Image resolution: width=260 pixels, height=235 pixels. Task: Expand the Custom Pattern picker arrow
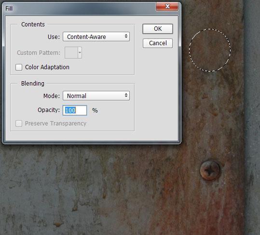(x=80, y=52)
